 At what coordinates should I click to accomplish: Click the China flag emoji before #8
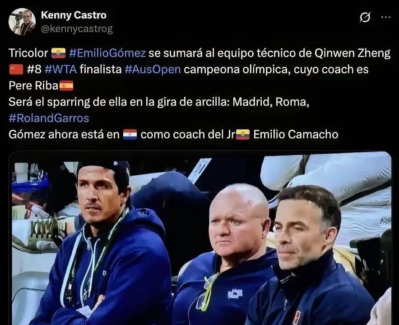point(16,70)
